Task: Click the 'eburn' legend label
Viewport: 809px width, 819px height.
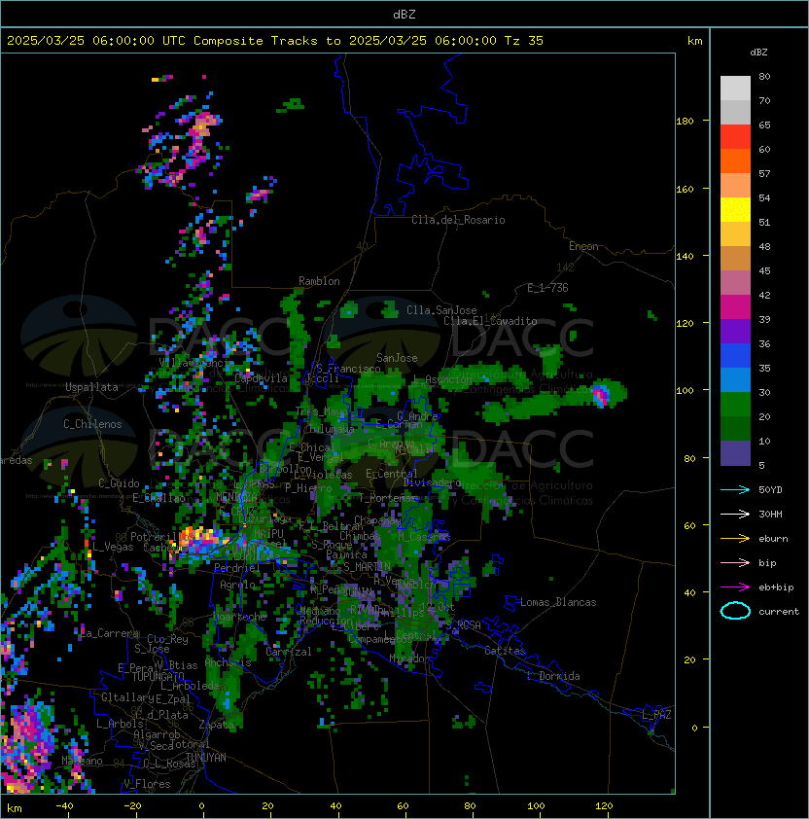Action: point(773,539)
